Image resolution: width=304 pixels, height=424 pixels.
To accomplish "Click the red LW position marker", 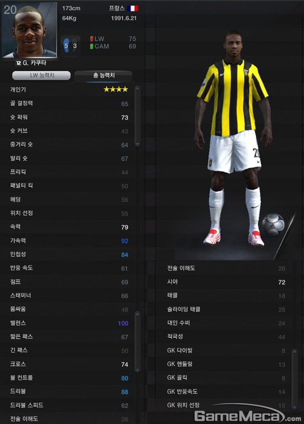I will coord(92,38).
